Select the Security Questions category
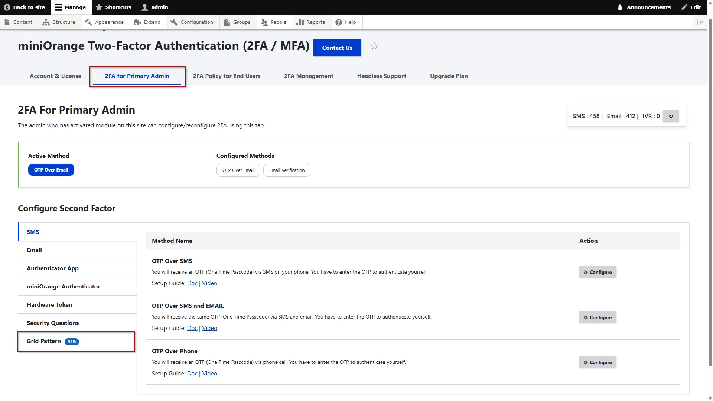 click(78, 323)
